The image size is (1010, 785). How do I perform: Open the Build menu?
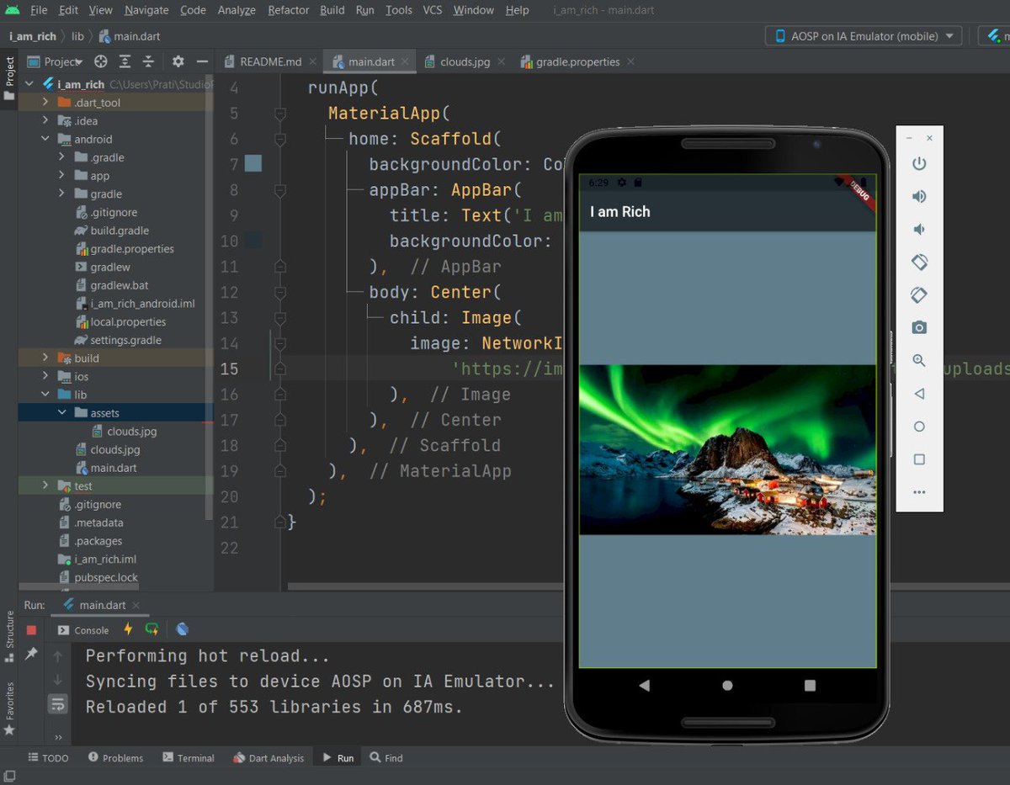click(x=332, y=10)
